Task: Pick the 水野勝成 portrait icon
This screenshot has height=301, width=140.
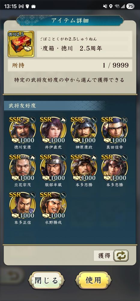Action: click(x=53, y=205)
